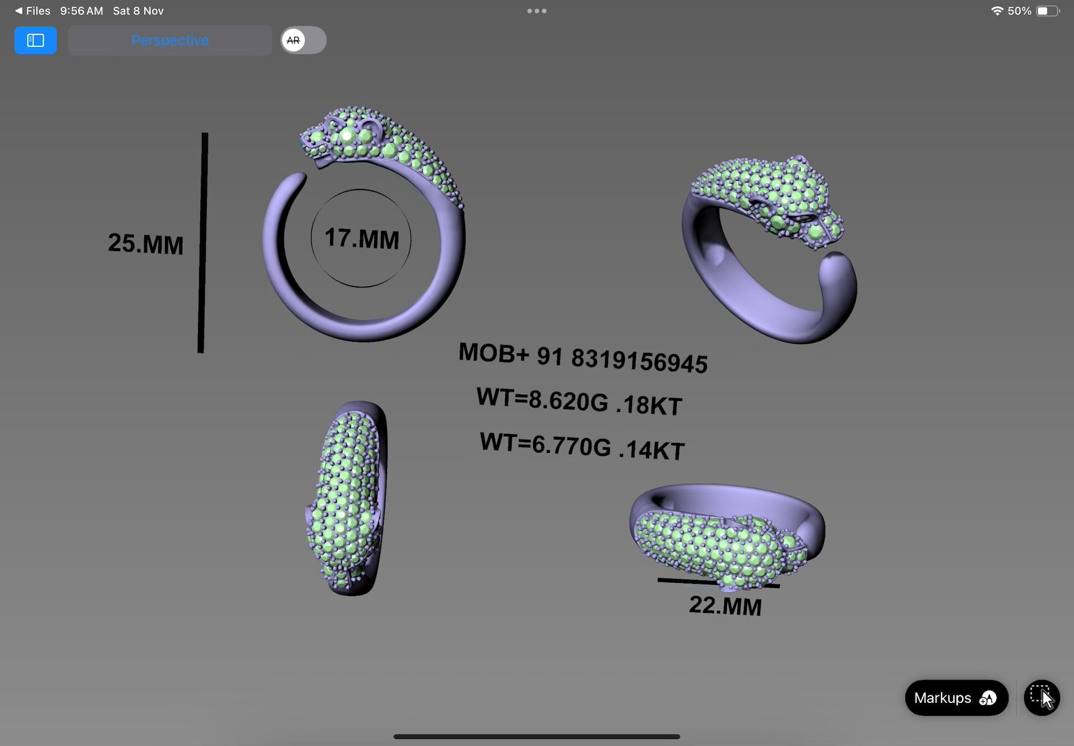Click the WT=6.770G .14KT text annotation
The image size is (1074, 746).
582,446
